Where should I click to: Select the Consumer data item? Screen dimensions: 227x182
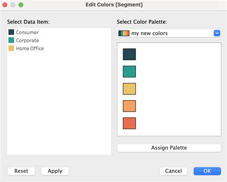pyautogui.click(x=59, y=32)
